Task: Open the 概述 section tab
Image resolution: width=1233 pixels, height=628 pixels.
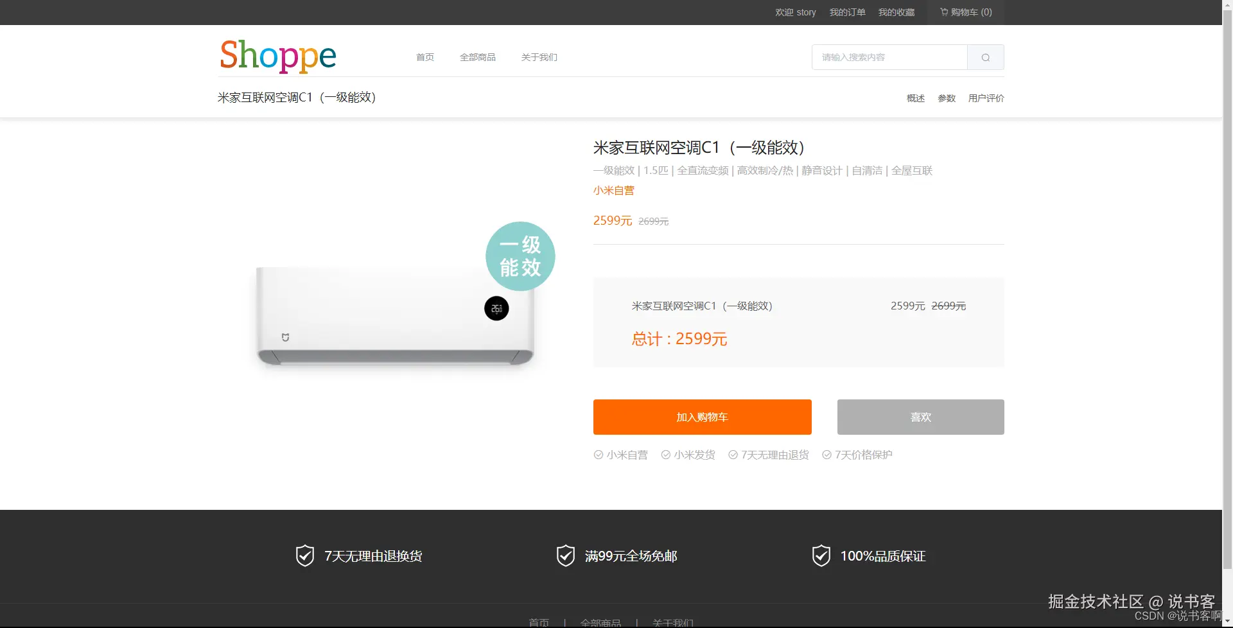Action: (914, 98)
